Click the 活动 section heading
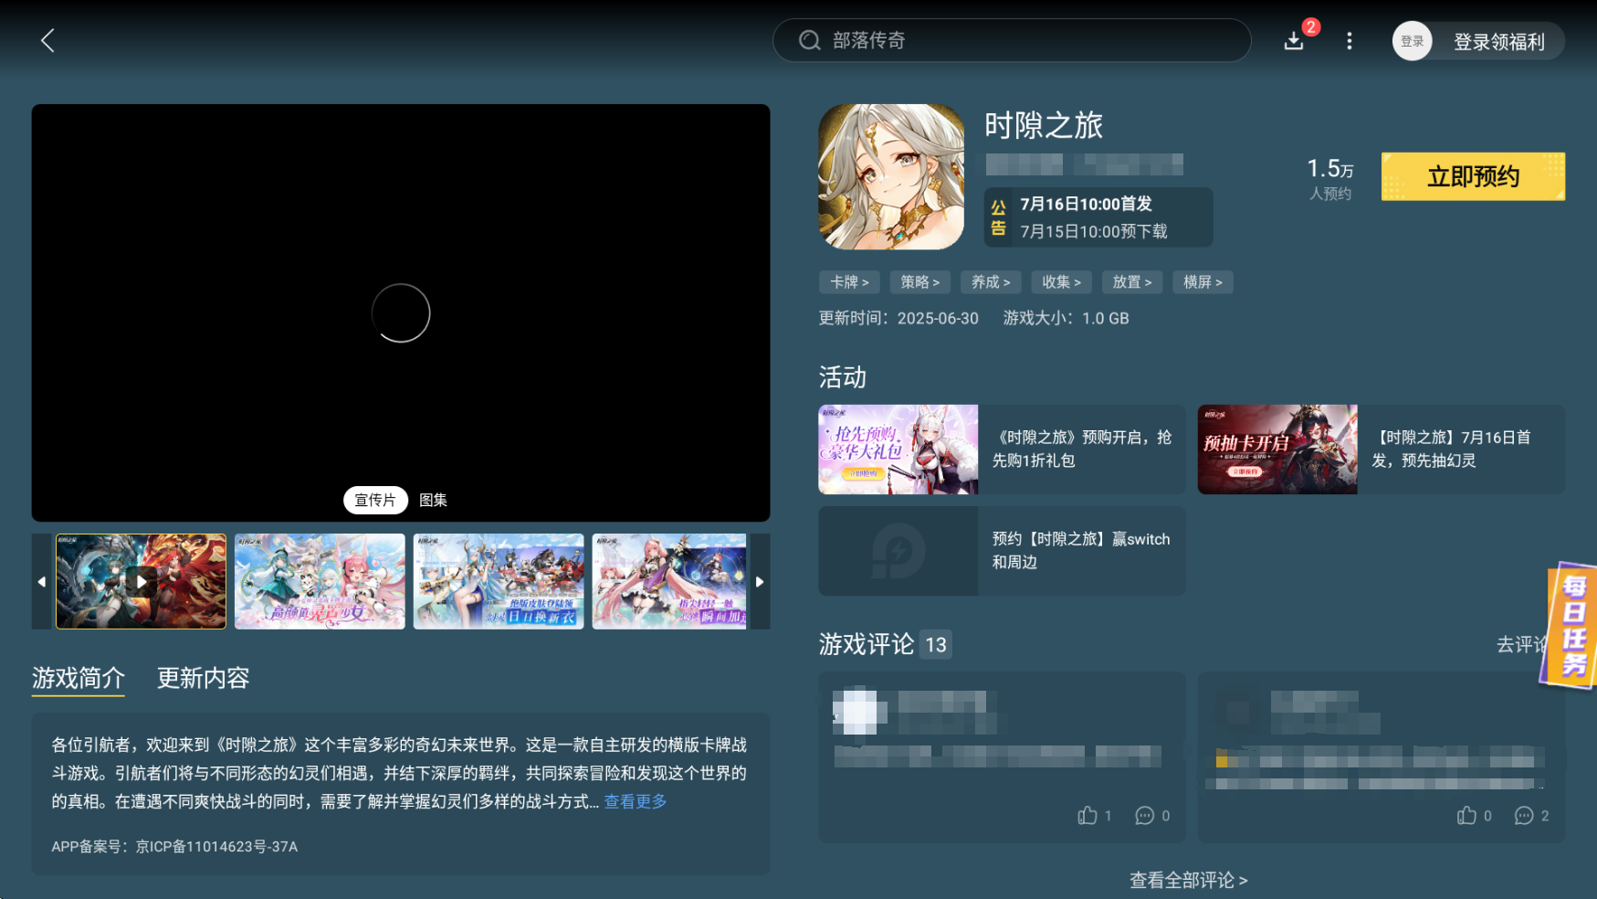This screenshot has width=1597, height=899. coord(842,377)
